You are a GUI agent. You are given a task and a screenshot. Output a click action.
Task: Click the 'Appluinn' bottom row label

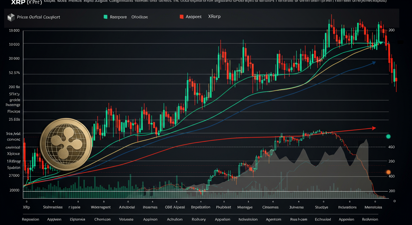click(x=54, y=219)
